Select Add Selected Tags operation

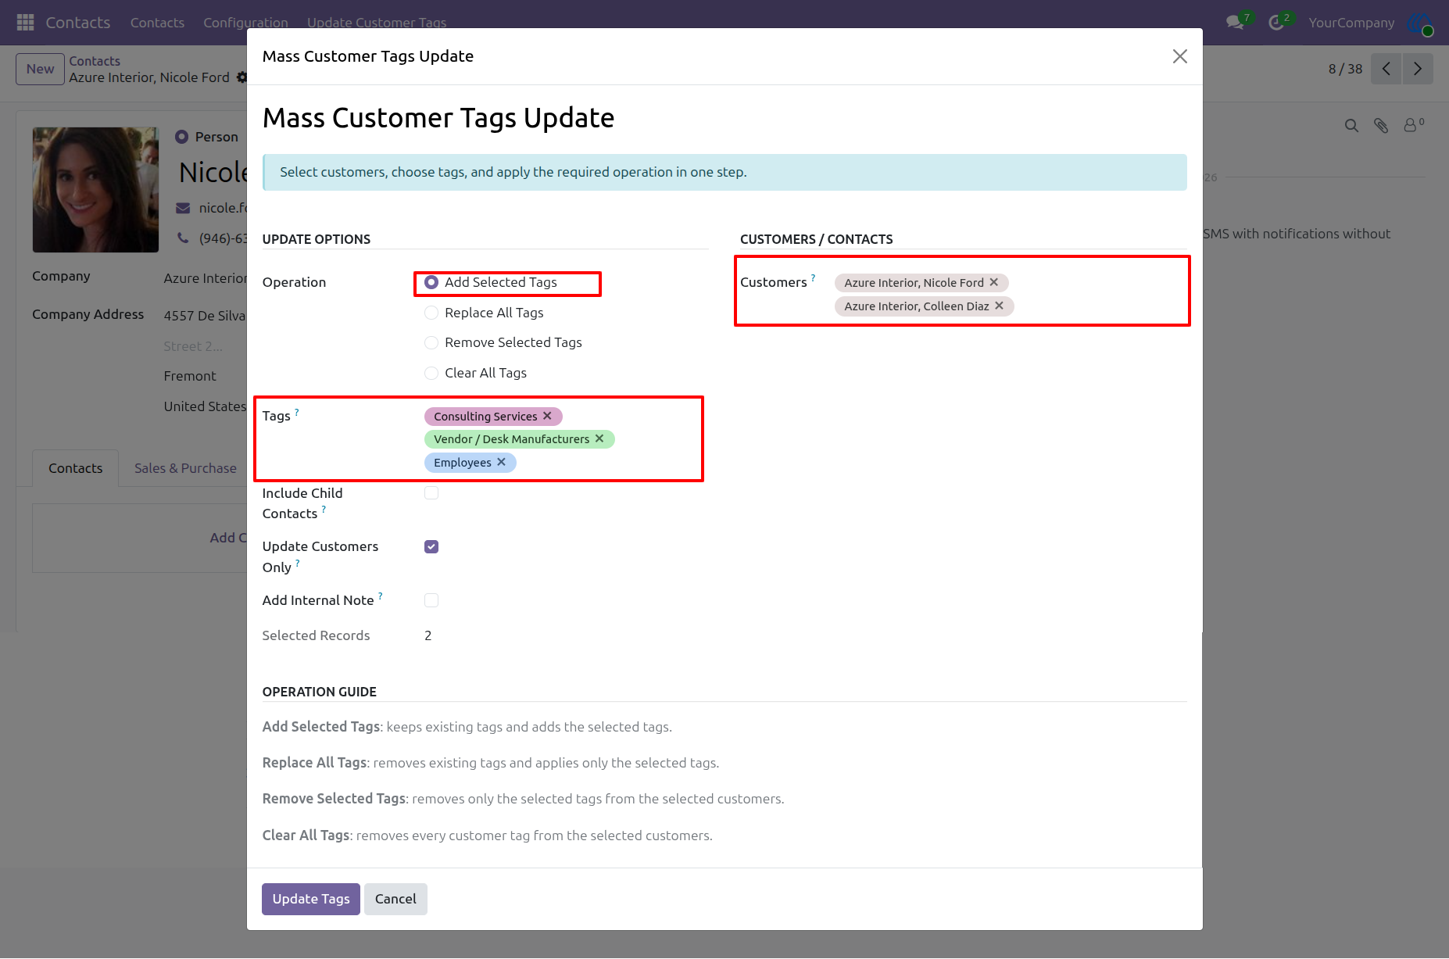click(x=431, y=282)
